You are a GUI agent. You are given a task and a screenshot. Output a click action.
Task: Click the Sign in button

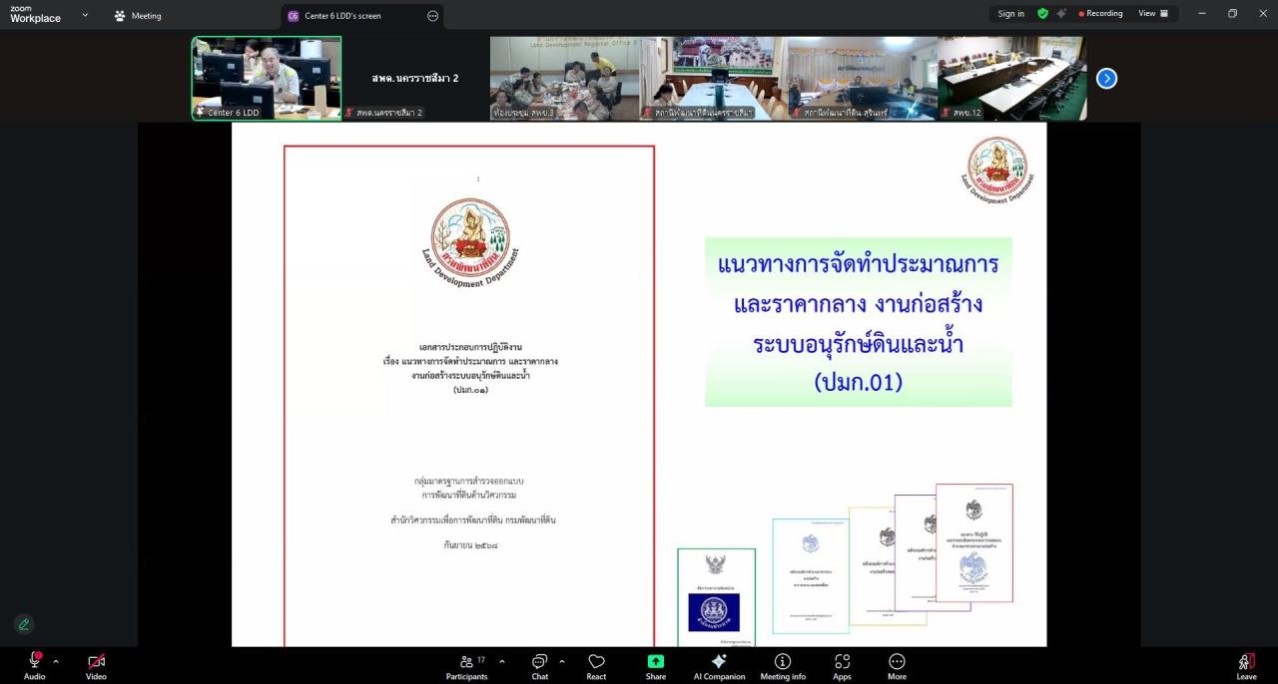point(1010,14)
